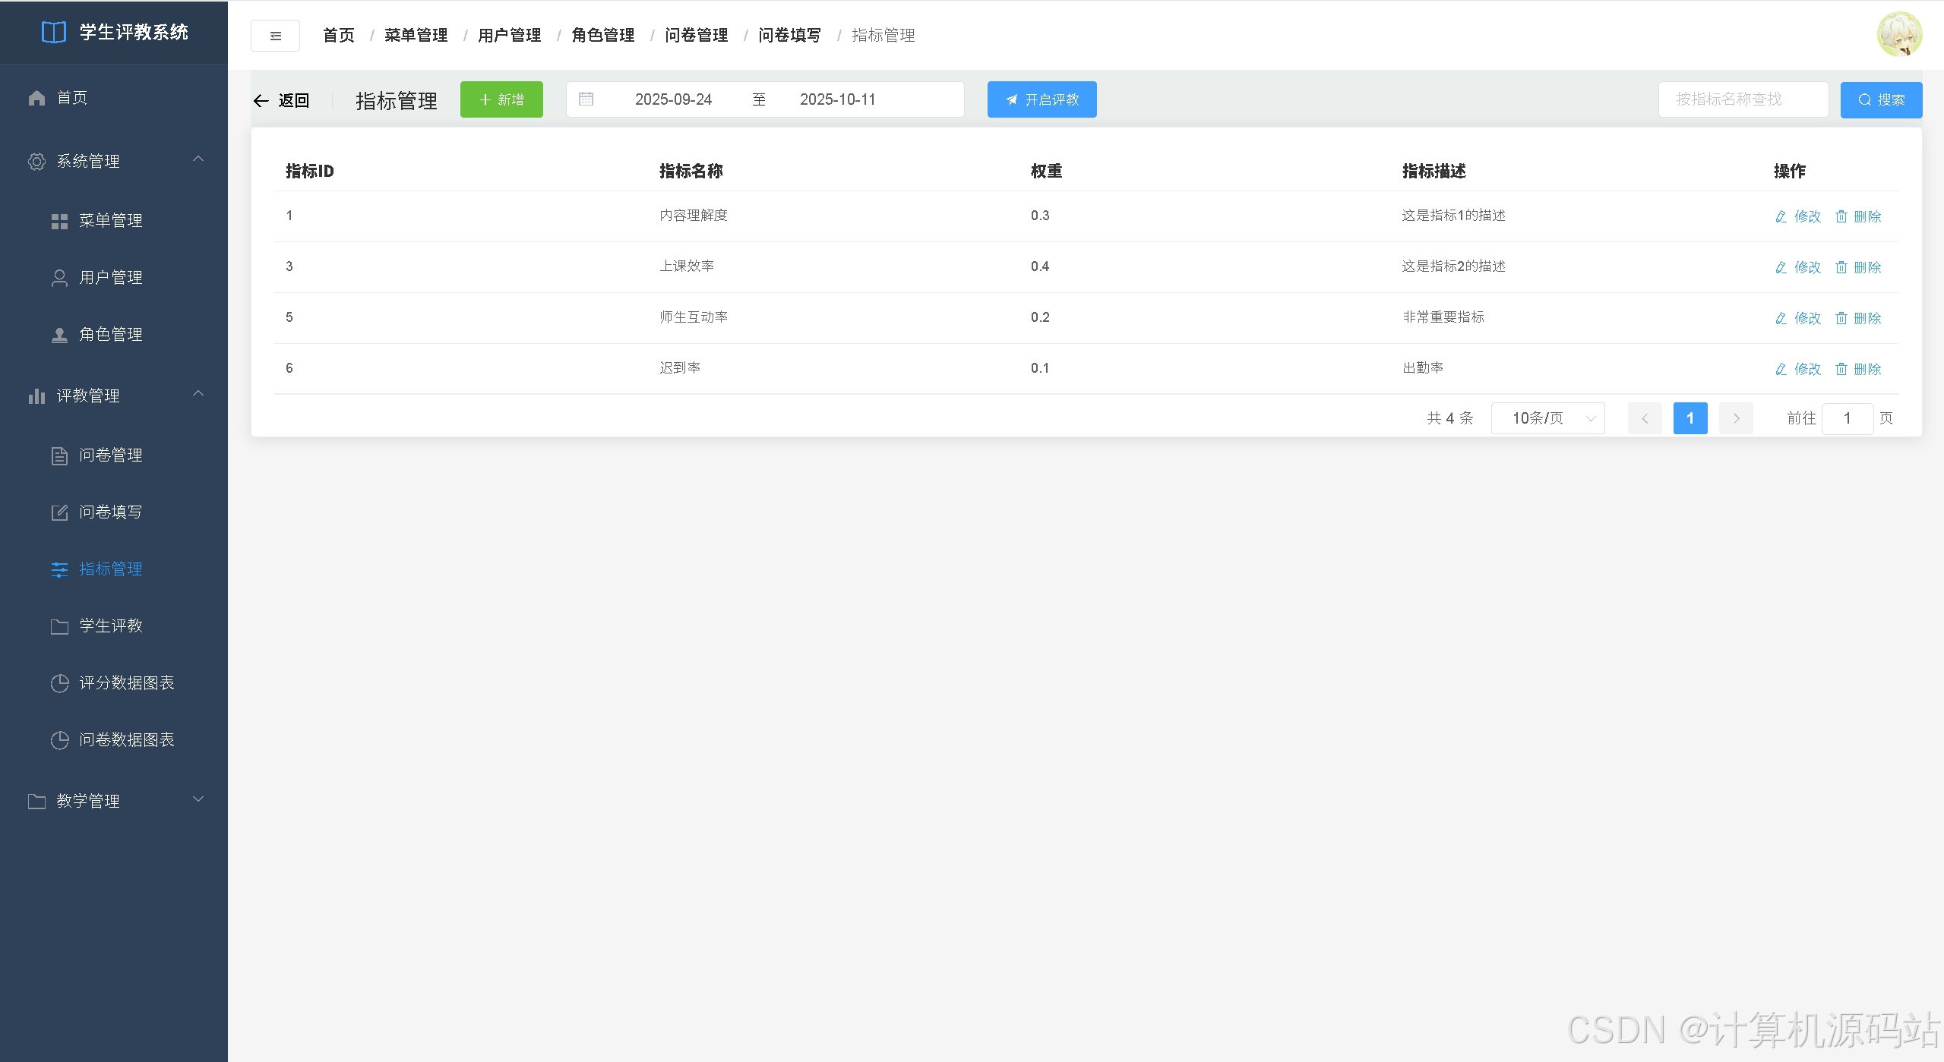Click the edit pencil icon for 上课效率 row
The image size is (1944, 1062).
1781,268
